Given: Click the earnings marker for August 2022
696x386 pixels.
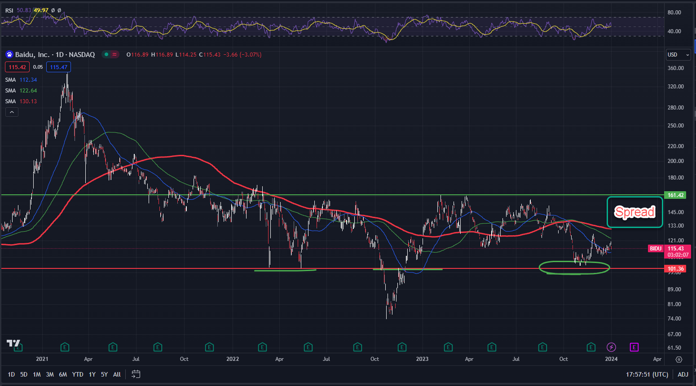Looking at the screenshot, I should click(x=357, y=347).
